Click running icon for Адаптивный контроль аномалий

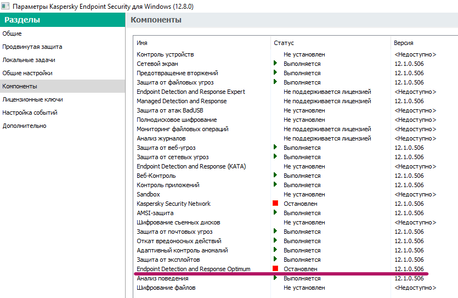(x=275, y=250)
